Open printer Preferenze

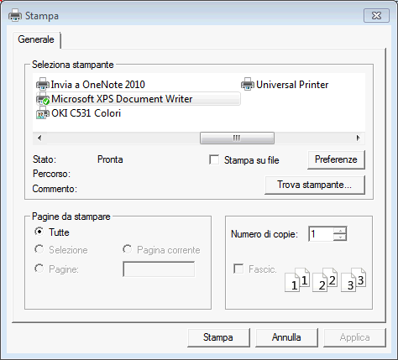click(336, 159)
